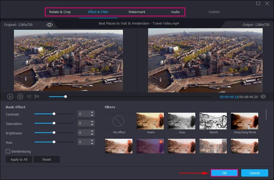Apply the Sketch filter thumbnail
274x180 pixels.
tap(213, 121)
